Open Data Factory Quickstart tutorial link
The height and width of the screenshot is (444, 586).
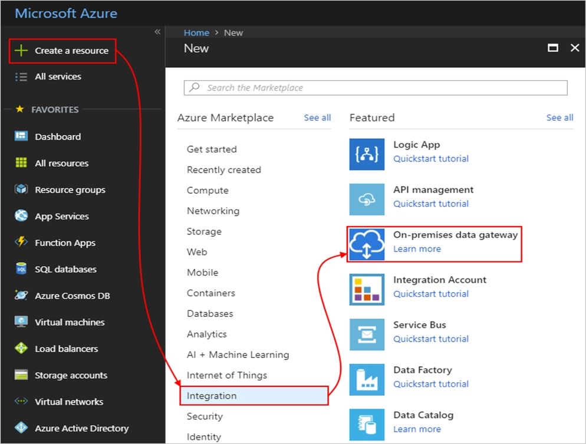[431, 385]
